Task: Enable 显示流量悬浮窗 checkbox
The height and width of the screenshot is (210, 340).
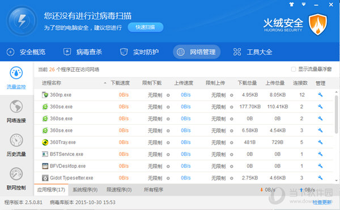Action: point(294,69)
